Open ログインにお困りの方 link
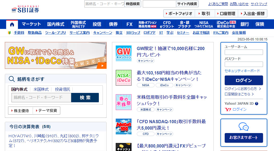The height and width of the screenshot is (151, 274). click(243, 89)
